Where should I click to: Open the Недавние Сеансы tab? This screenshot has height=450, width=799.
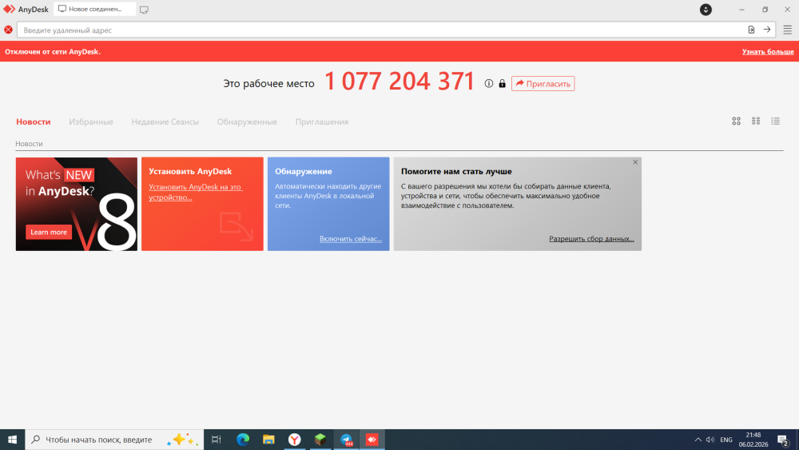click(x=165, y=121)
